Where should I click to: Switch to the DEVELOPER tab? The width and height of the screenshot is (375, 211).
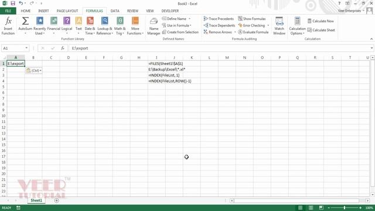[170, 11]
